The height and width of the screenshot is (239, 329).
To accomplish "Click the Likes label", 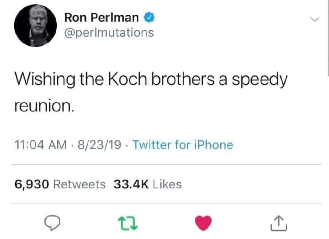I will click(167, 184).
